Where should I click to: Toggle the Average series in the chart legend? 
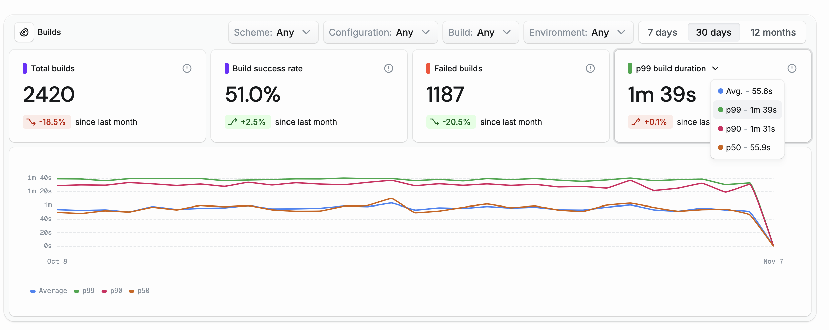click(48, 291)
